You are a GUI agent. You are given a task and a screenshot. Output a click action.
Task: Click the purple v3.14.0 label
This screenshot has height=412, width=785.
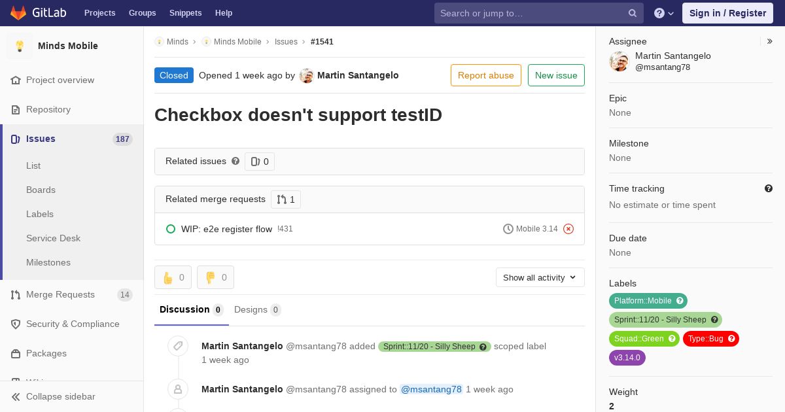[x=627, y=358]
